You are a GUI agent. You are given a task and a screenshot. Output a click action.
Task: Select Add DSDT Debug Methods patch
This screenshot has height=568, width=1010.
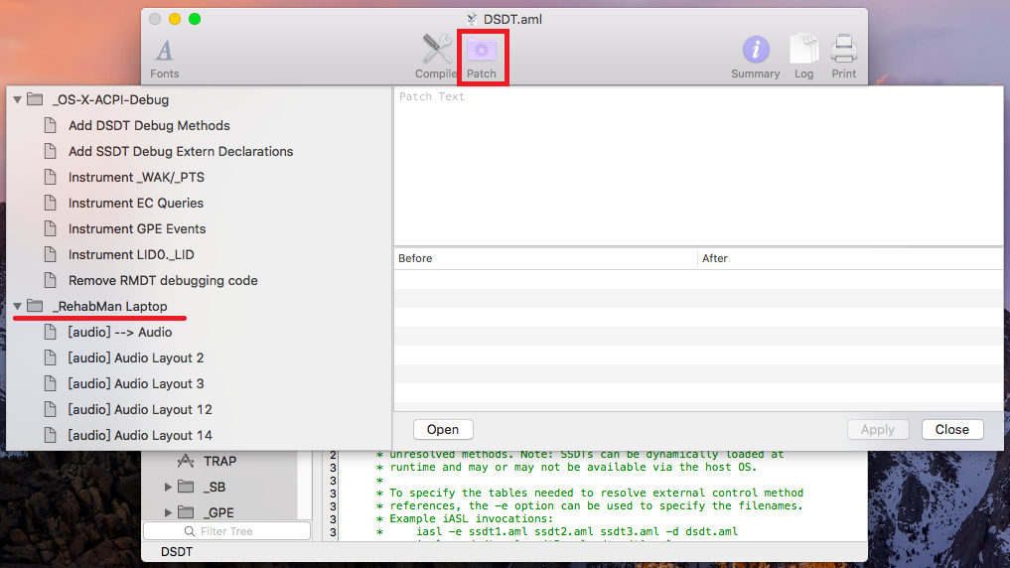point(149,125)
